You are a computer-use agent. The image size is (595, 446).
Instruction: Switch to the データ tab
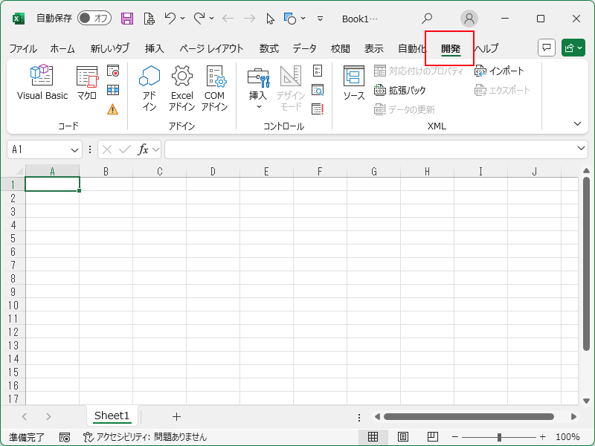click(304, 48)
